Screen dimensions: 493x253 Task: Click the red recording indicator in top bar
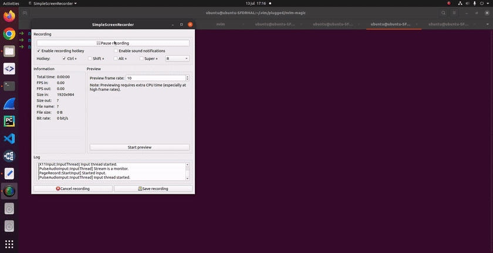tap(449, 4)
